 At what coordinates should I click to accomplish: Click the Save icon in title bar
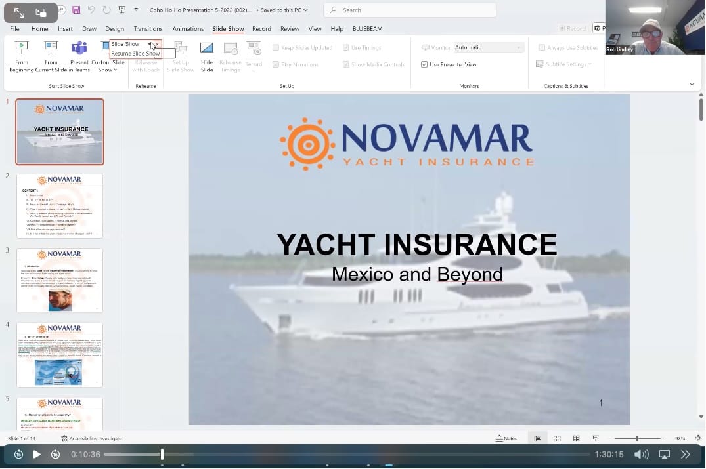click(76, 10)
